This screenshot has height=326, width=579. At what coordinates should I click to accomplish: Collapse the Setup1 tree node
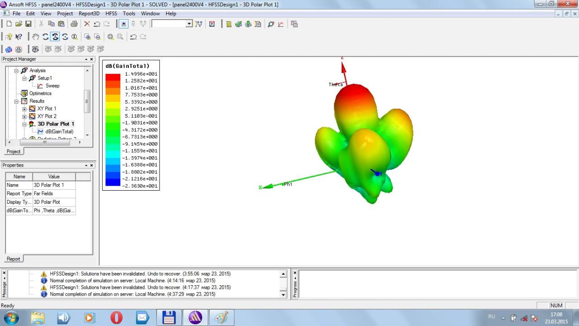[x=24, y=78]
